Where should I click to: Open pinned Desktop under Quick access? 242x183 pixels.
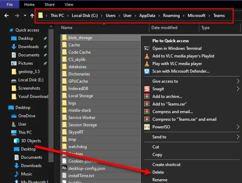pos(26,38)
